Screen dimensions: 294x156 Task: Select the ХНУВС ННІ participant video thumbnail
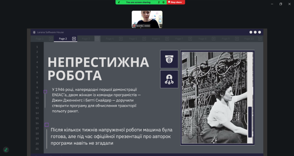pyautogui.click(x=147, y=19)
